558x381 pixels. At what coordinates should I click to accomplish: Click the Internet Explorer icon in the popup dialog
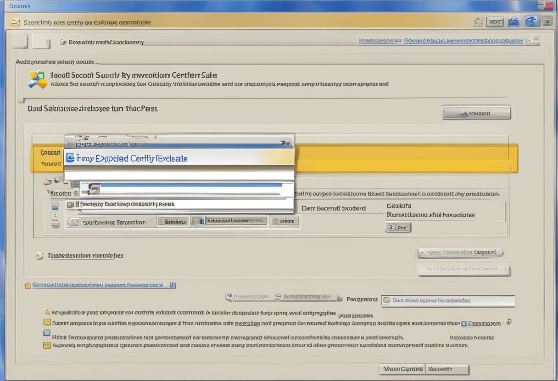[x=70, y=158]
